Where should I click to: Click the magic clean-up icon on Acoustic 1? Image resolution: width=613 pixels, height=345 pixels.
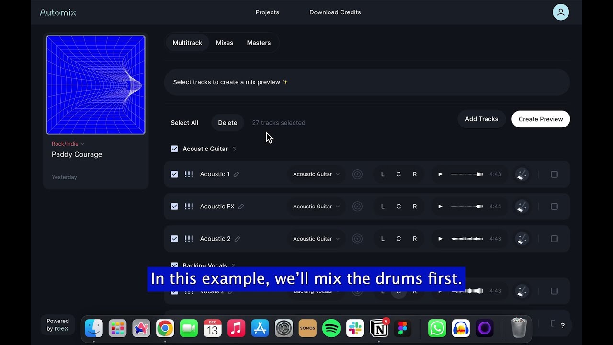pyautogui.click(x=522, y=174)
